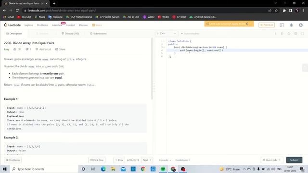Click the Share link
The height and width of the screenshot is (173, 308).
[60, 49]
